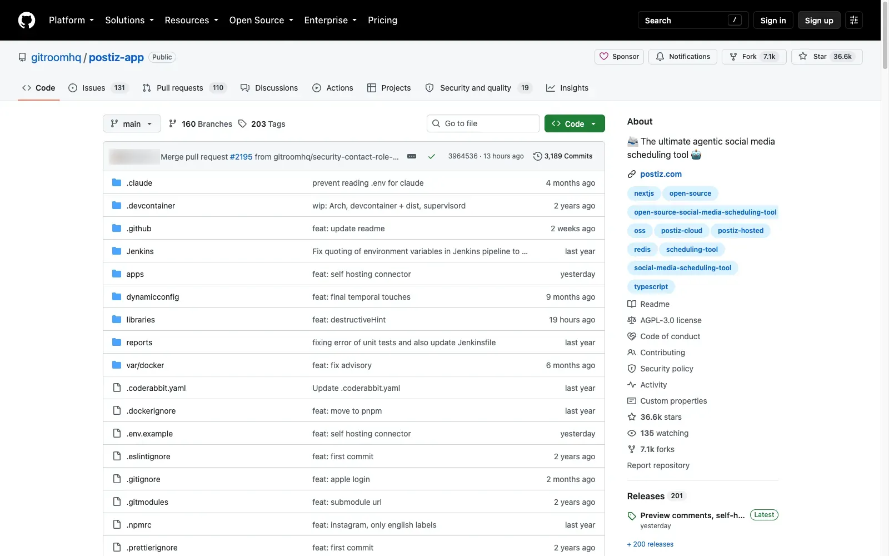Switch to the Pull requests tab
Viewport: 889px width, 556px height.
pyautogui.click(x=185, y=88)
